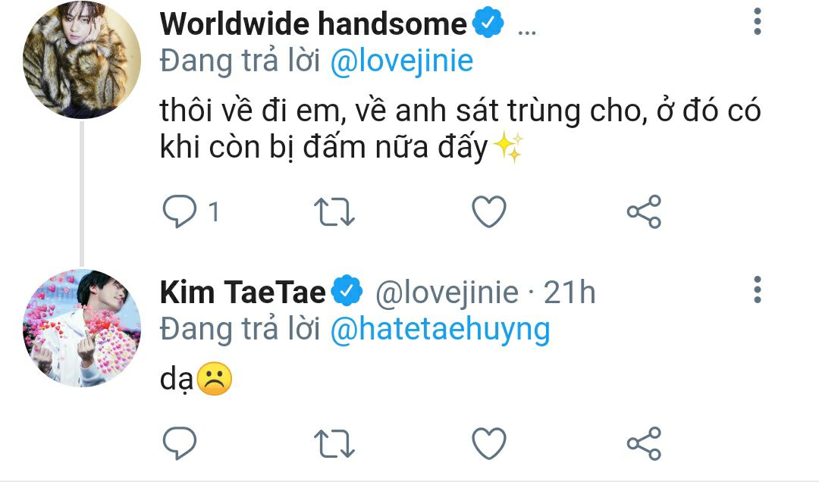The width and height of the screenshot is (819, 482).
Task: Open more options for Worldwide handsome's tweet
Action: click(x=757, y=22)
